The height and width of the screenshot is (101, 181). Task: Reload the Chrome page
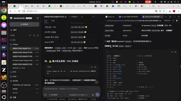[x=19, y=11]
